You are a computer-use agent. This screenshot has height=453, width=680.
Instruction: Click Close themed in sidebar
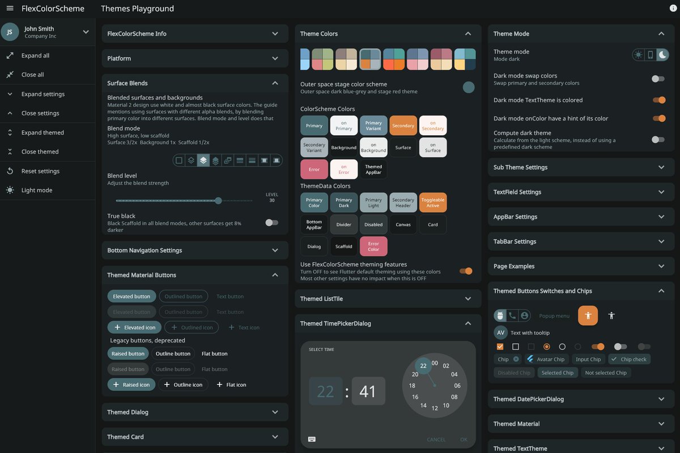(x=48, y=152)
